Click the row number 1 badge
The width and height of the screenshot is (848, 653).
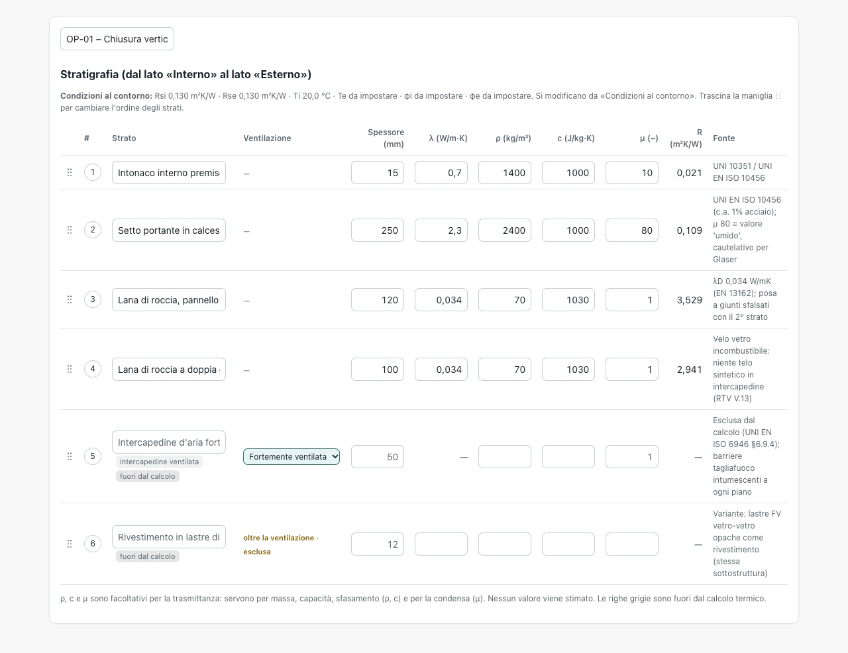coord(93,172)
